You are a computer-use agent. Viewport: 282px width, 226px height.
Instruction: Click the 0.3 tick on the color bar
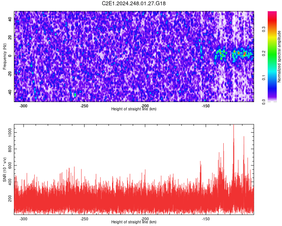tap(264, 29)
